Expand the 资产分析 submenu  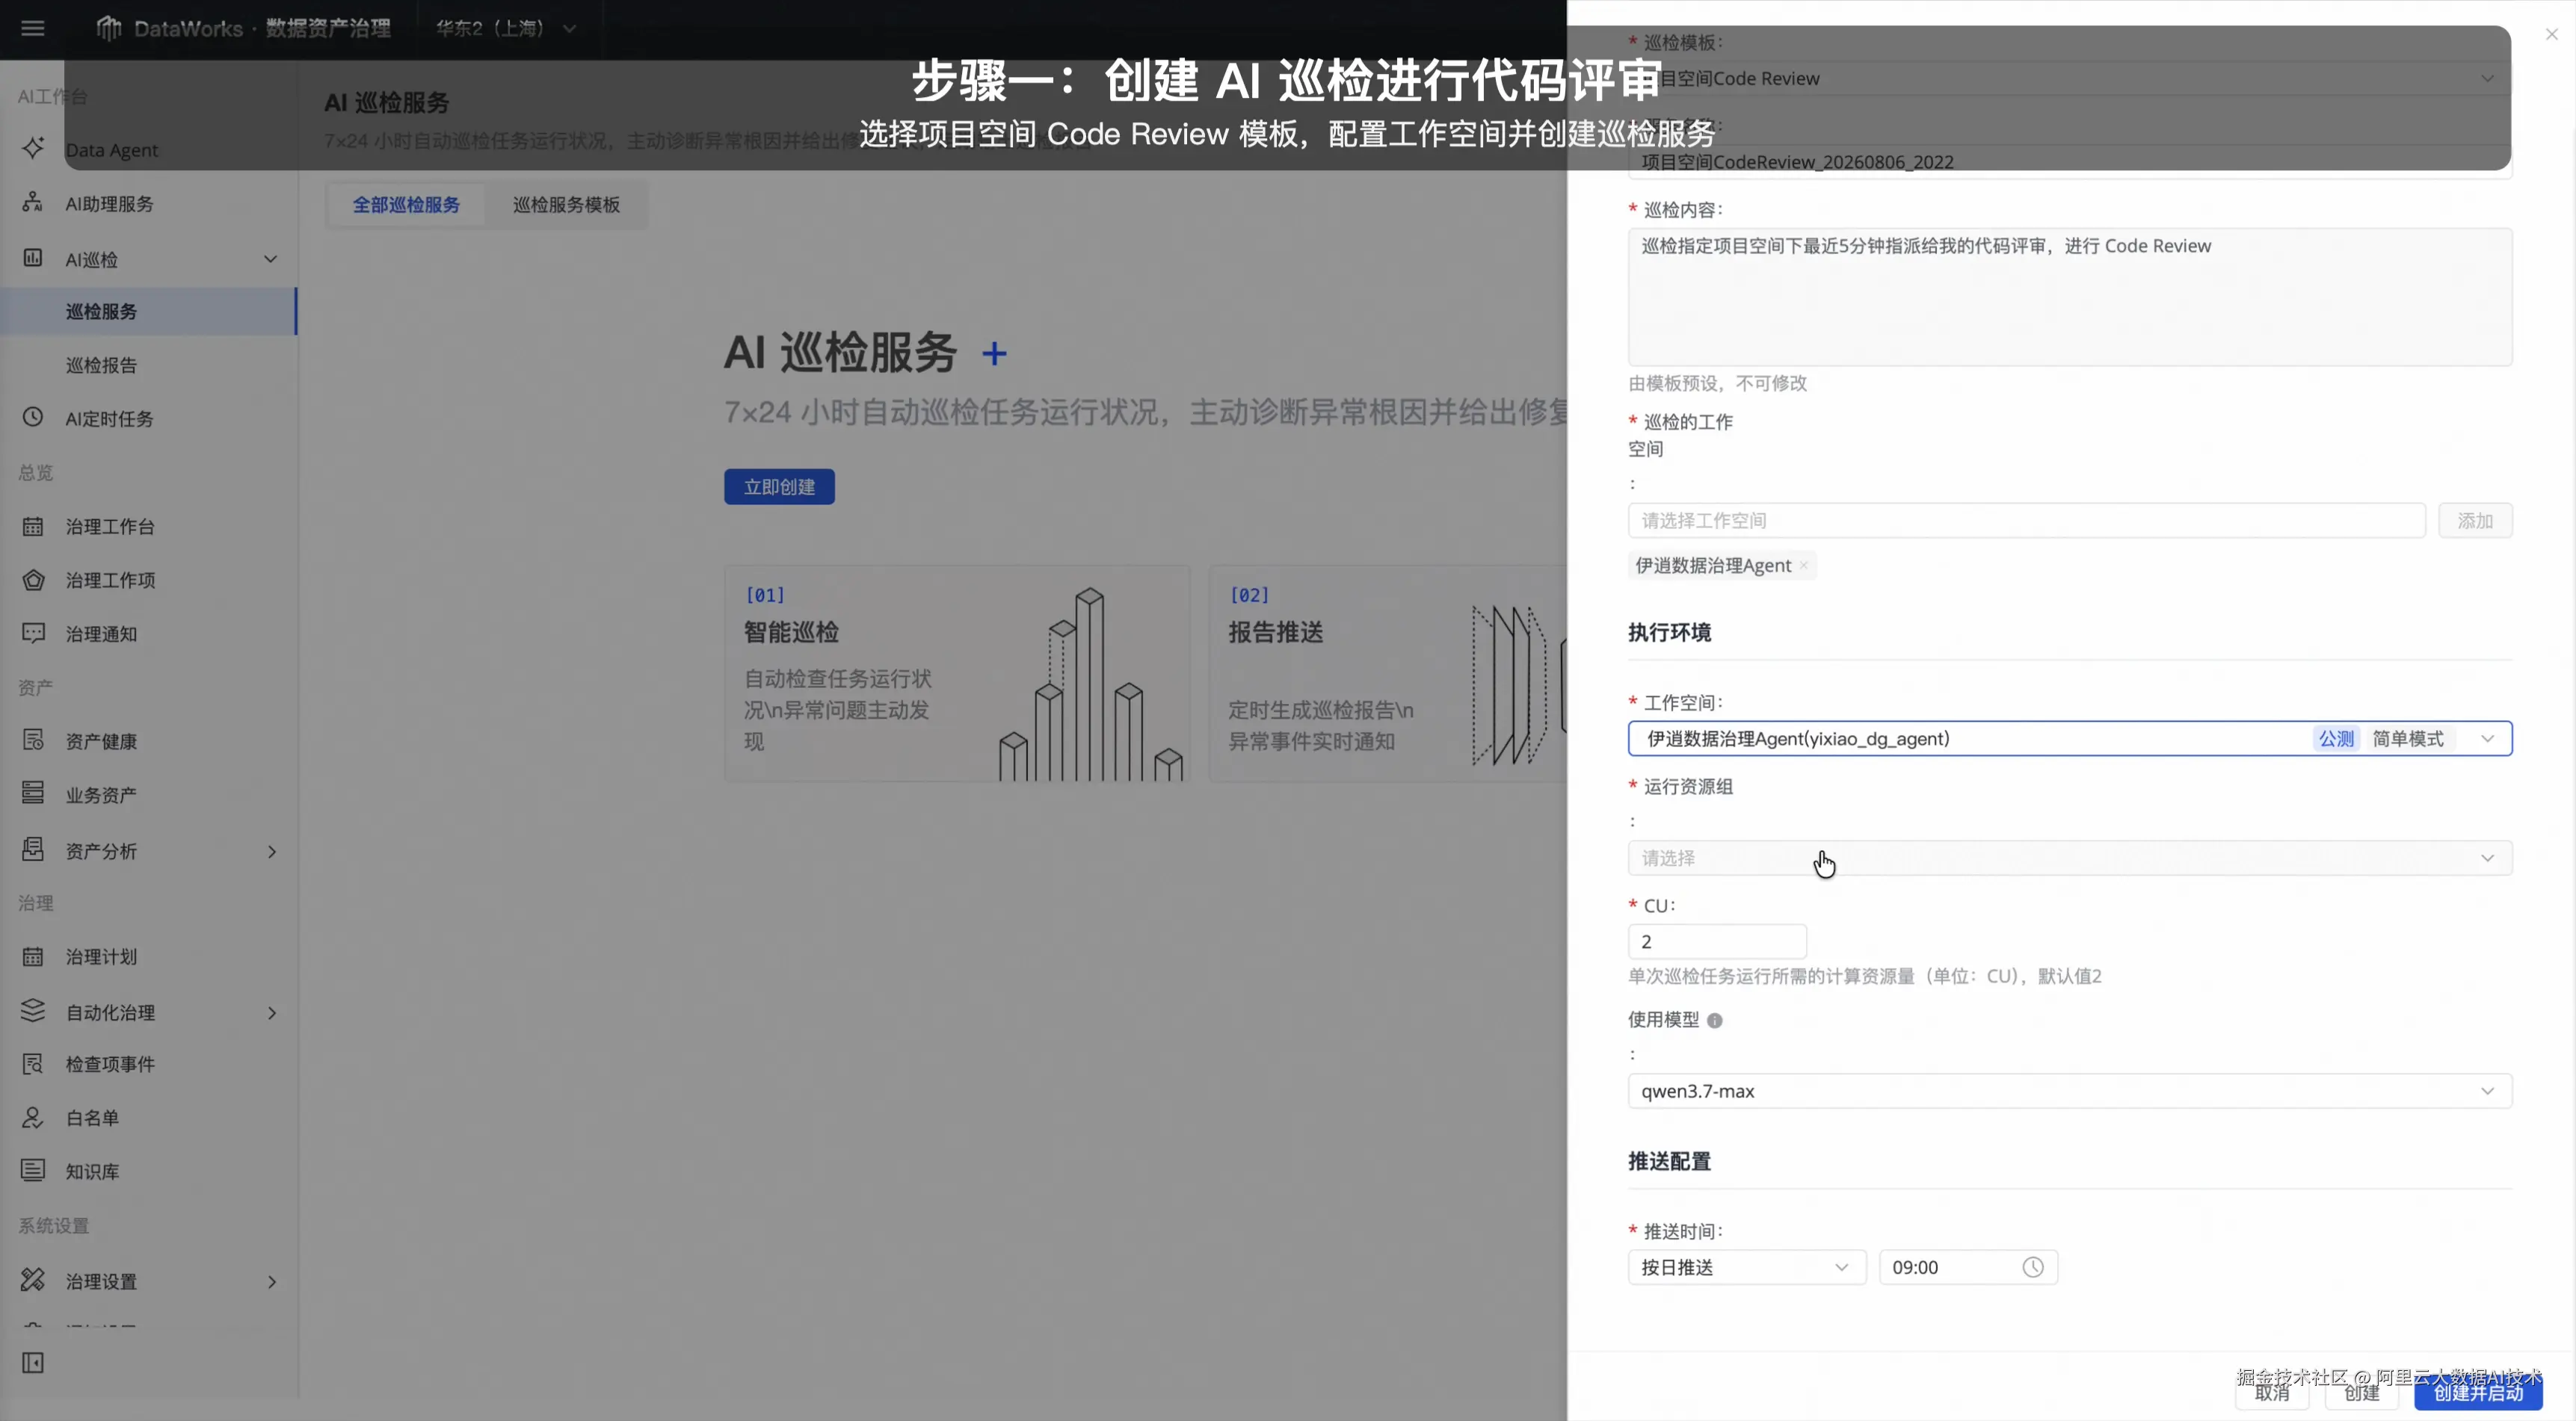pyautogui.click(x=271, y=852)
